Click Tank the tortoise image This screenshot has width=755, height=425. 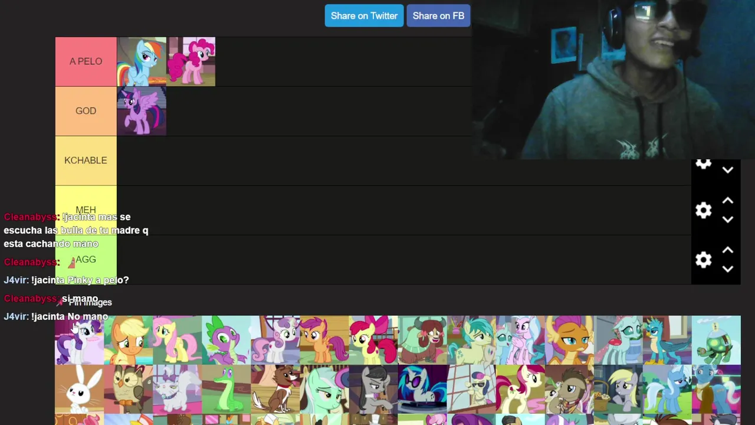pyautogui.click(x=715, y=340)
